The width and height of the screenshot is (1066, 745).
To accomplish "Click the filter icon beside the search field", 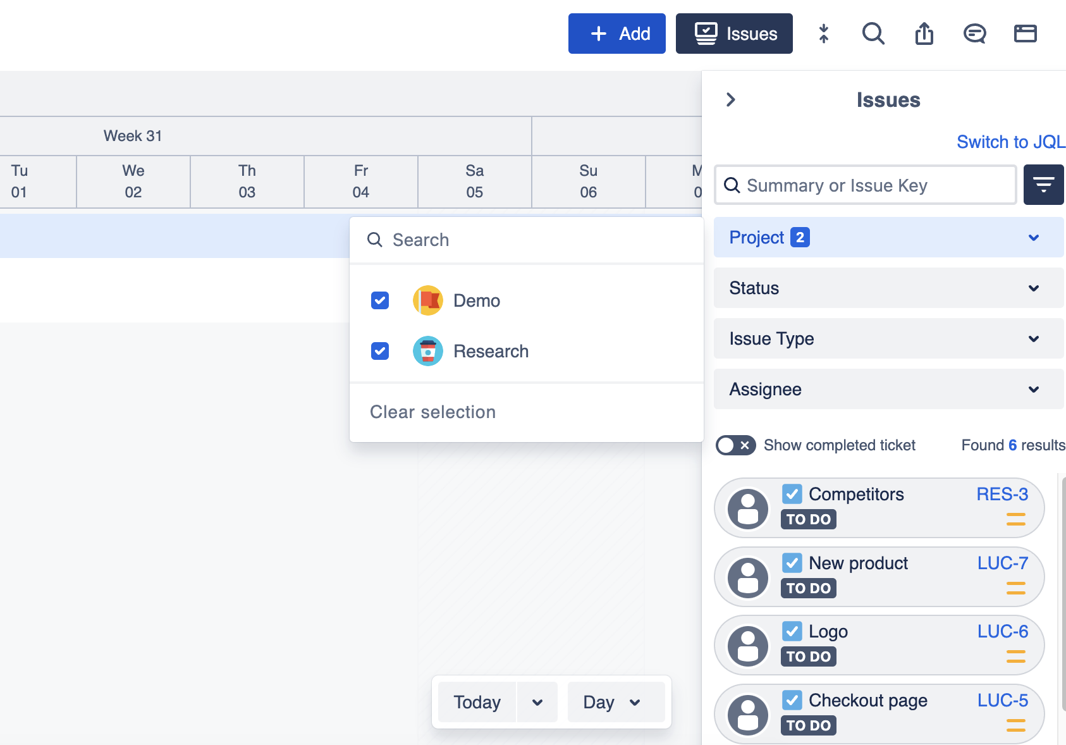I will click(x=1043, y=185).
